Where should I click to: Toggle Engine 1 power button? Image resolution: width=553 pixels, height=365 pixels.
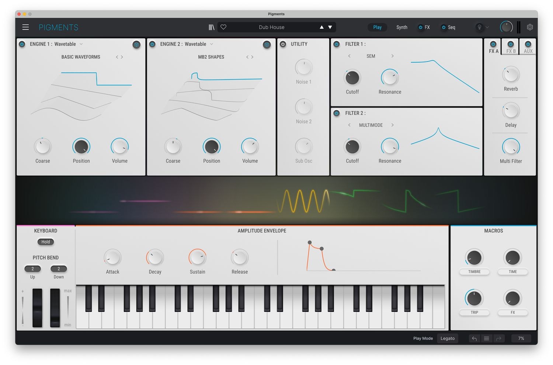22,44
